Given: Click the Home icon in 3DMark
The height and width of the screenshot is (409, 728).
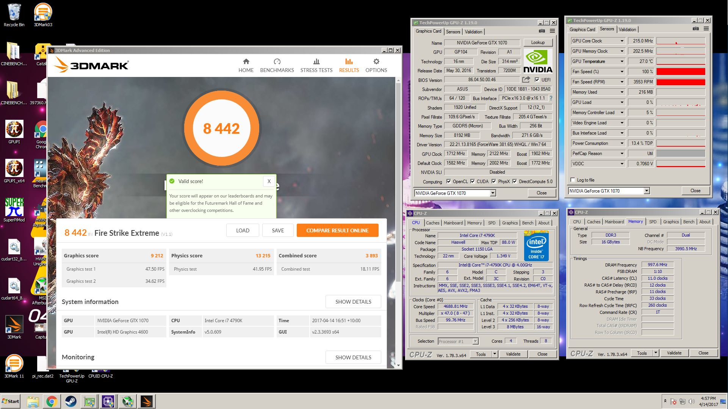Looking at the screenshot, I should 246,61.
